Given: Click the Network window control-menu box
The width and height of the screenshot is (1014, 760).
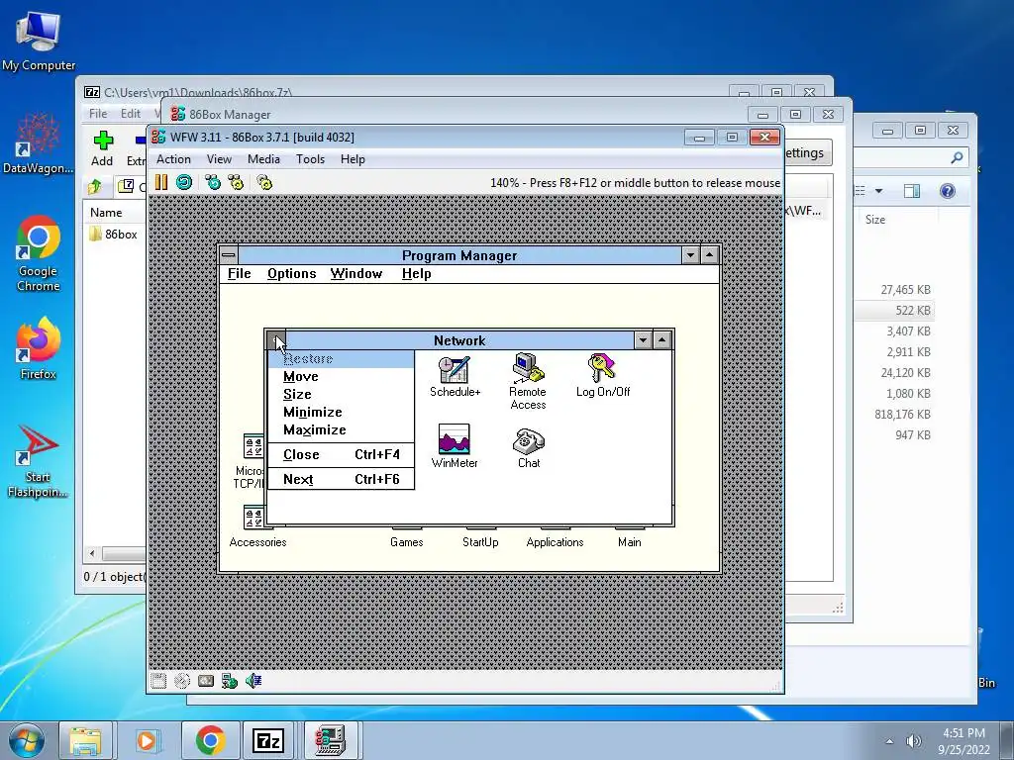Looking at the screenshot, I should pos(276,340).
